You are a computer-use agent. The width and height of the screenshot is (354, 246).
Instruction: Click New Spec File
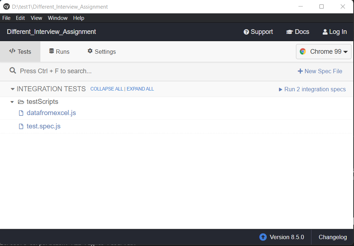tap(320, 71)
